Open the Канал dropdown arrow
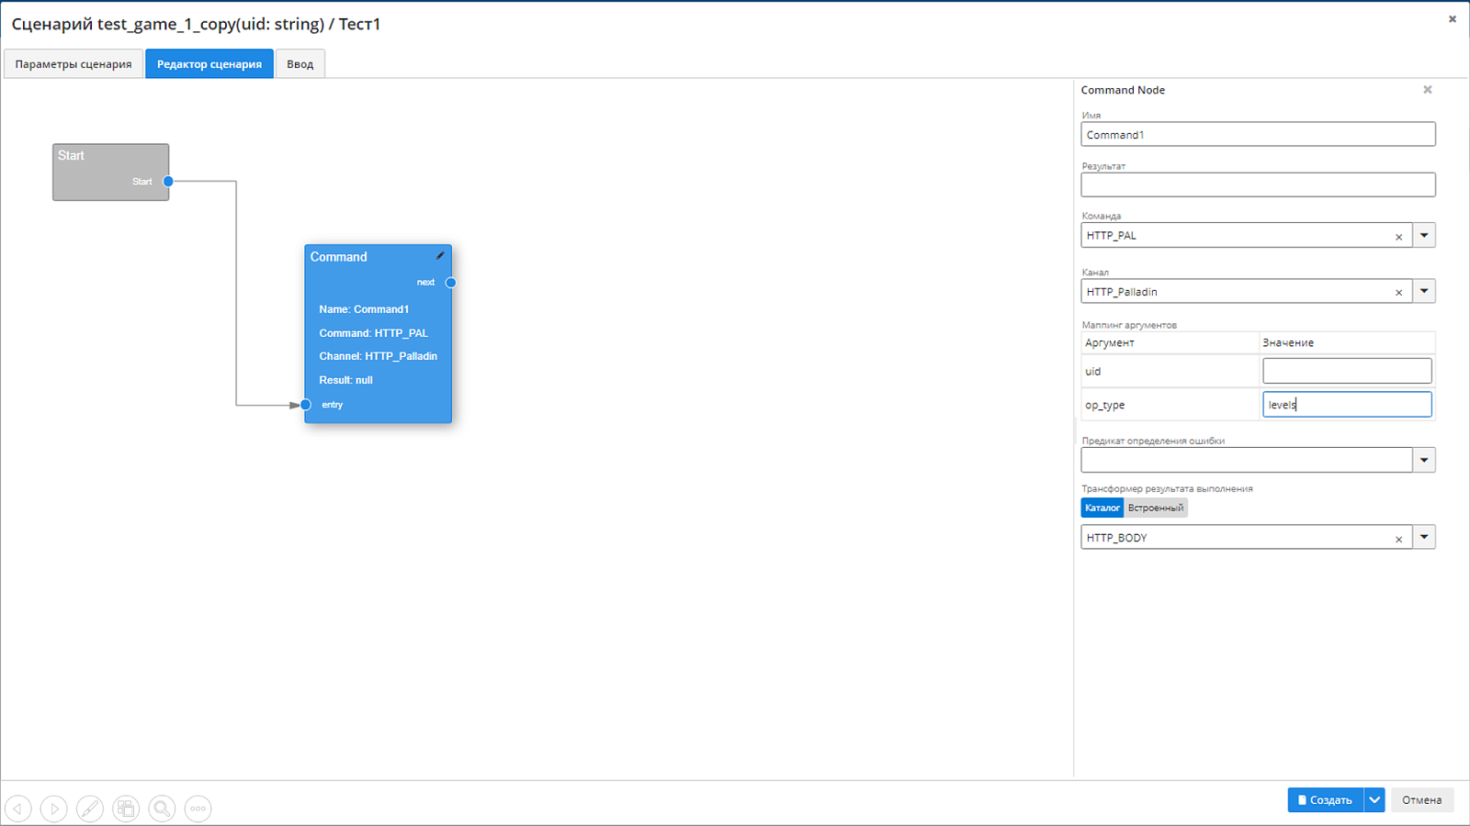 click(1424, 292)
